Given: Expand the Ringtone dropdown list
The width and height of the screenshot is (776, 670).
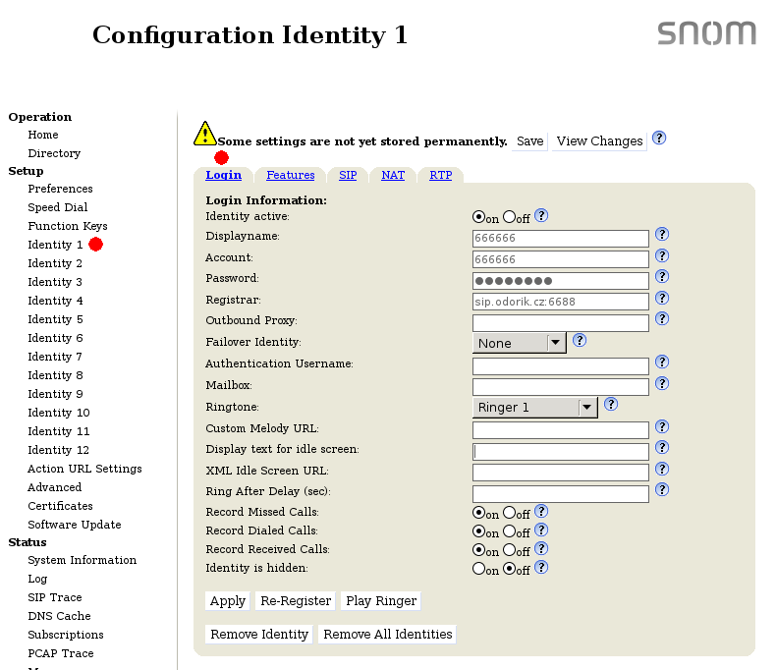Looking at the screenshot, I should tap(535, 407).
